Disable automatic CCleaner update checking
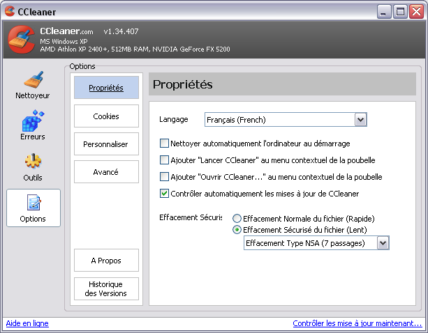Viewport: 428px width, 333px height. (x=165, y=194)
